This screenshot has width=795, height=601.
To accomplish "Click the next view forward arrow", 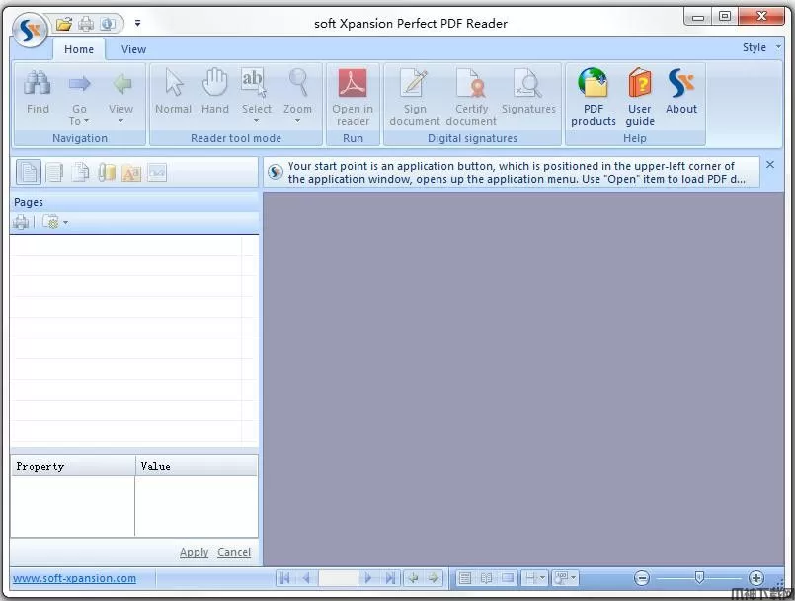I will 434,578.
